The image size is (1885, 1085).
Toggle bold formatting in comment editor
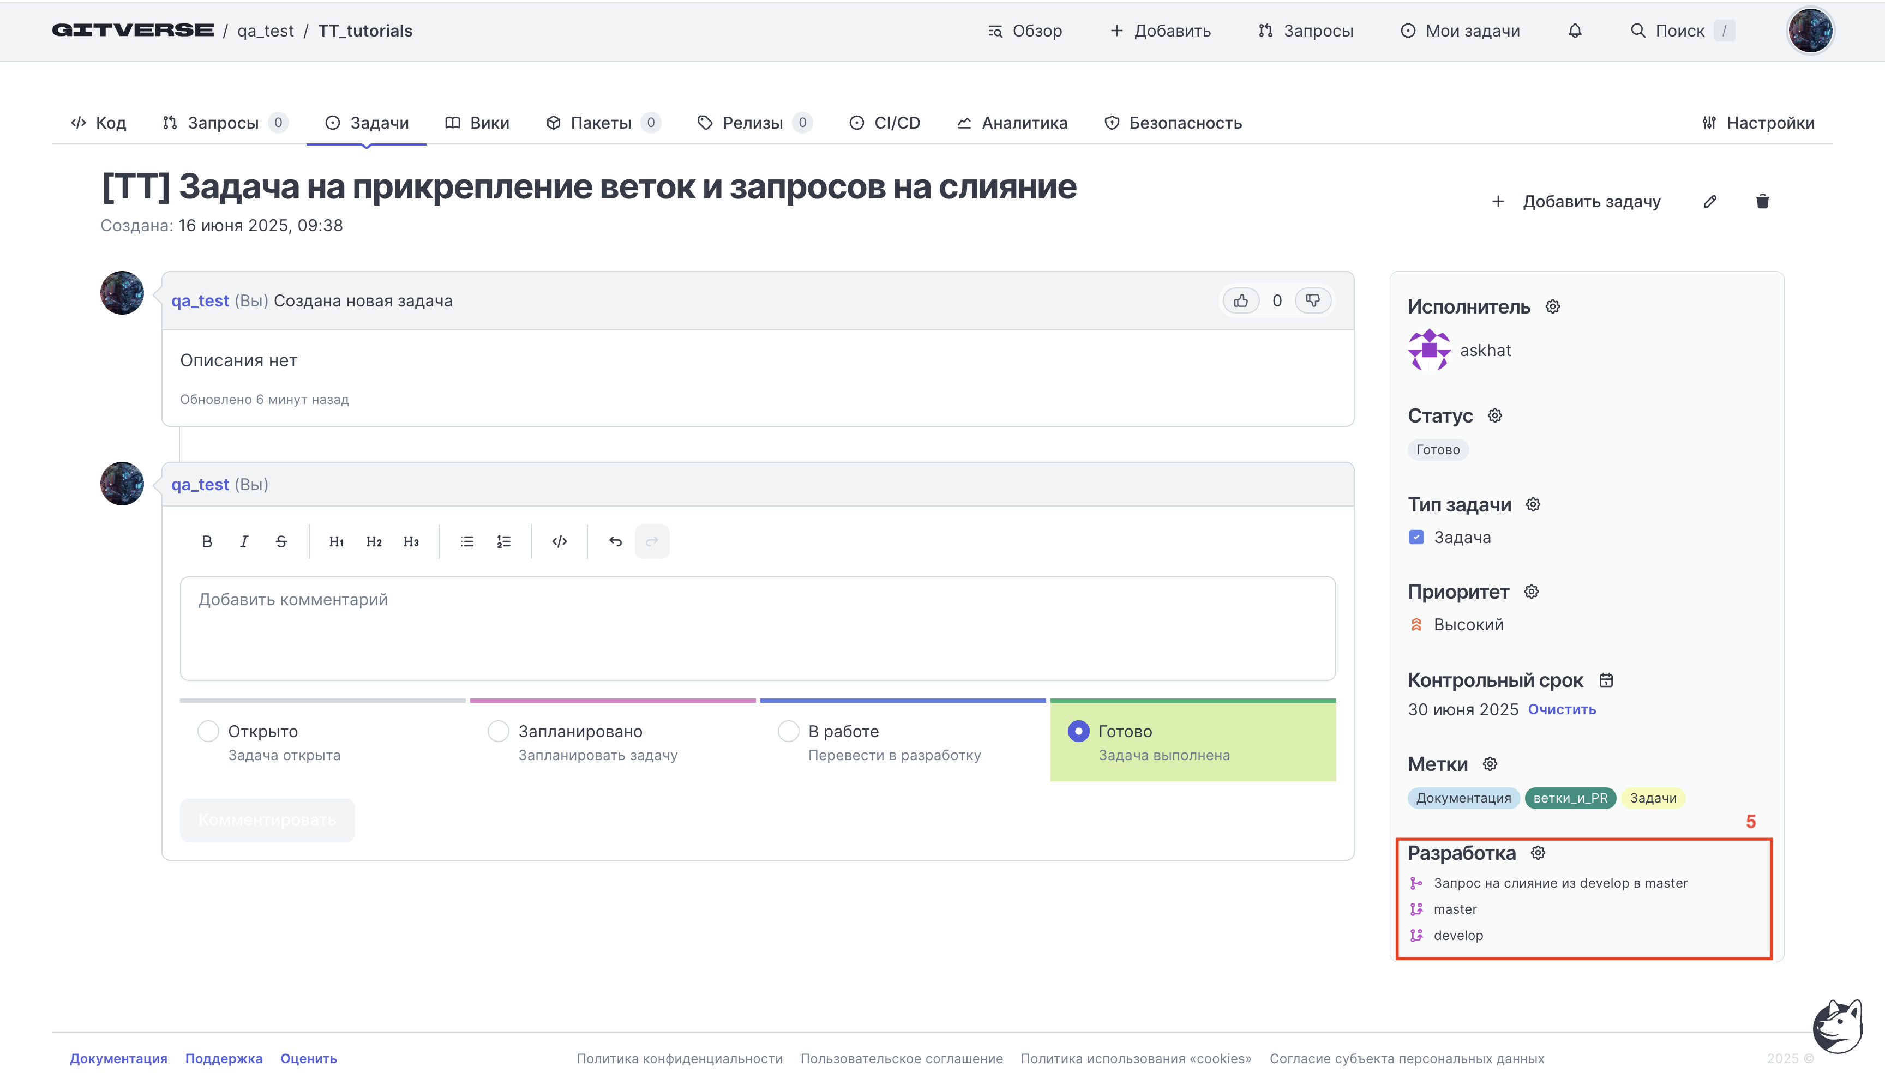(x=207, y=542)
